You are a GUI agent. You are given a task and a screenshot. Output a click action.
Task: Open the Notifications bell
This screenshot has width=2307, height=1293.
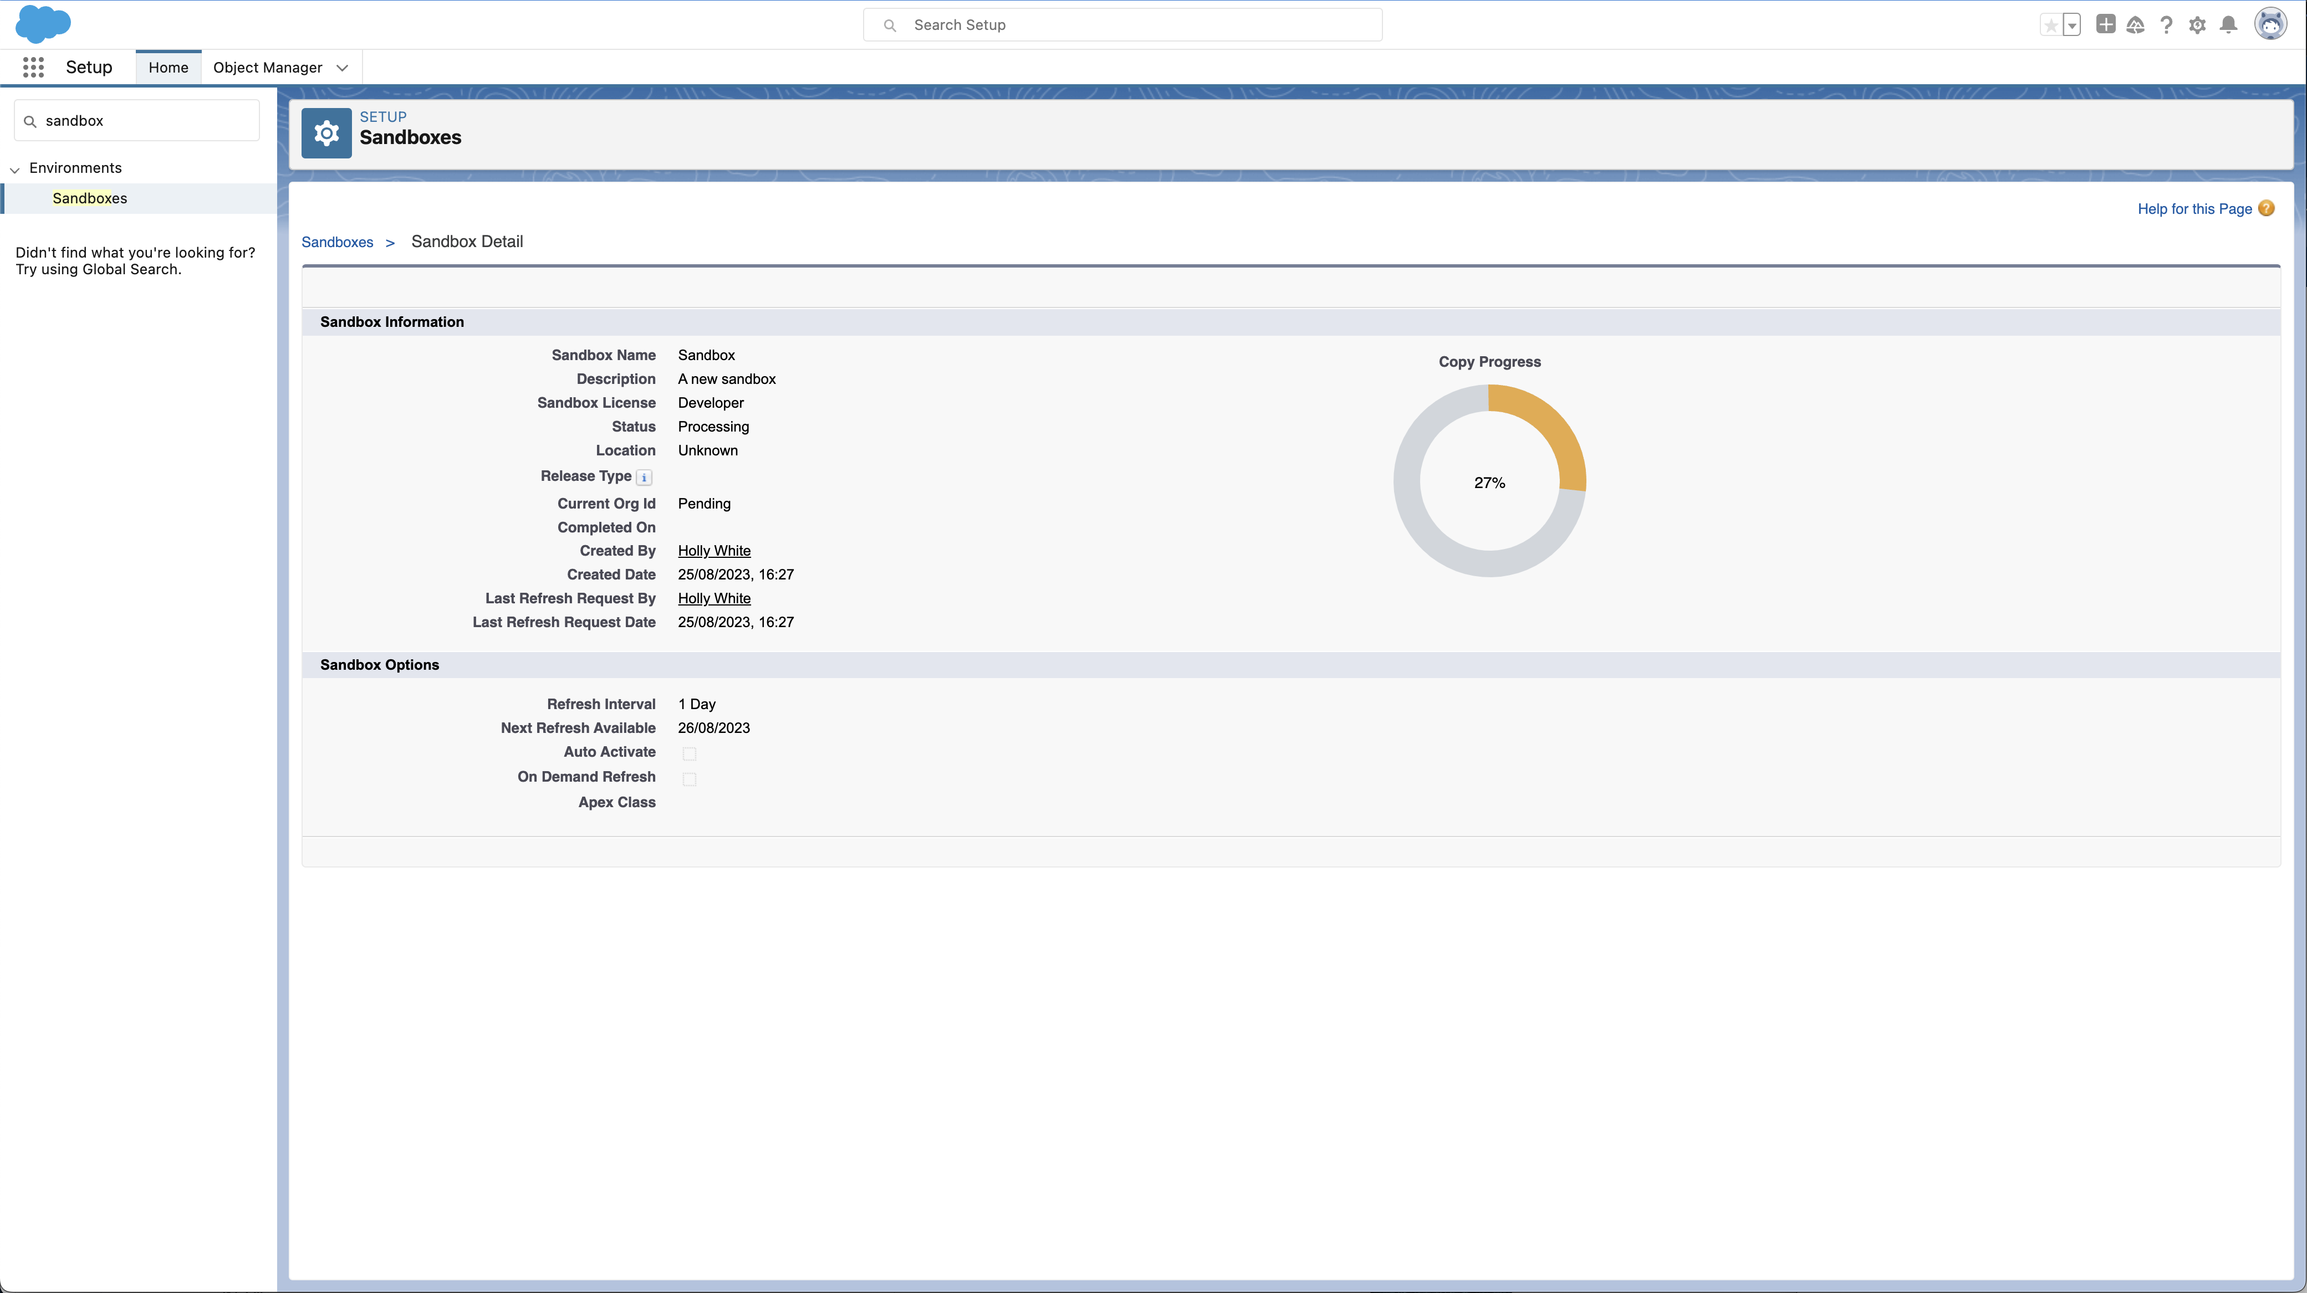tap(2229, 25)
